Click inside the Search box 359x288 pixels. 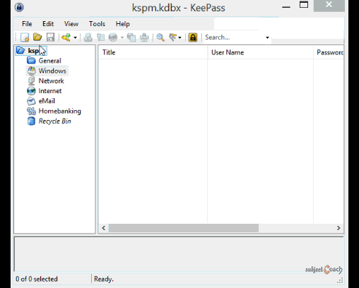coord(233,37)
